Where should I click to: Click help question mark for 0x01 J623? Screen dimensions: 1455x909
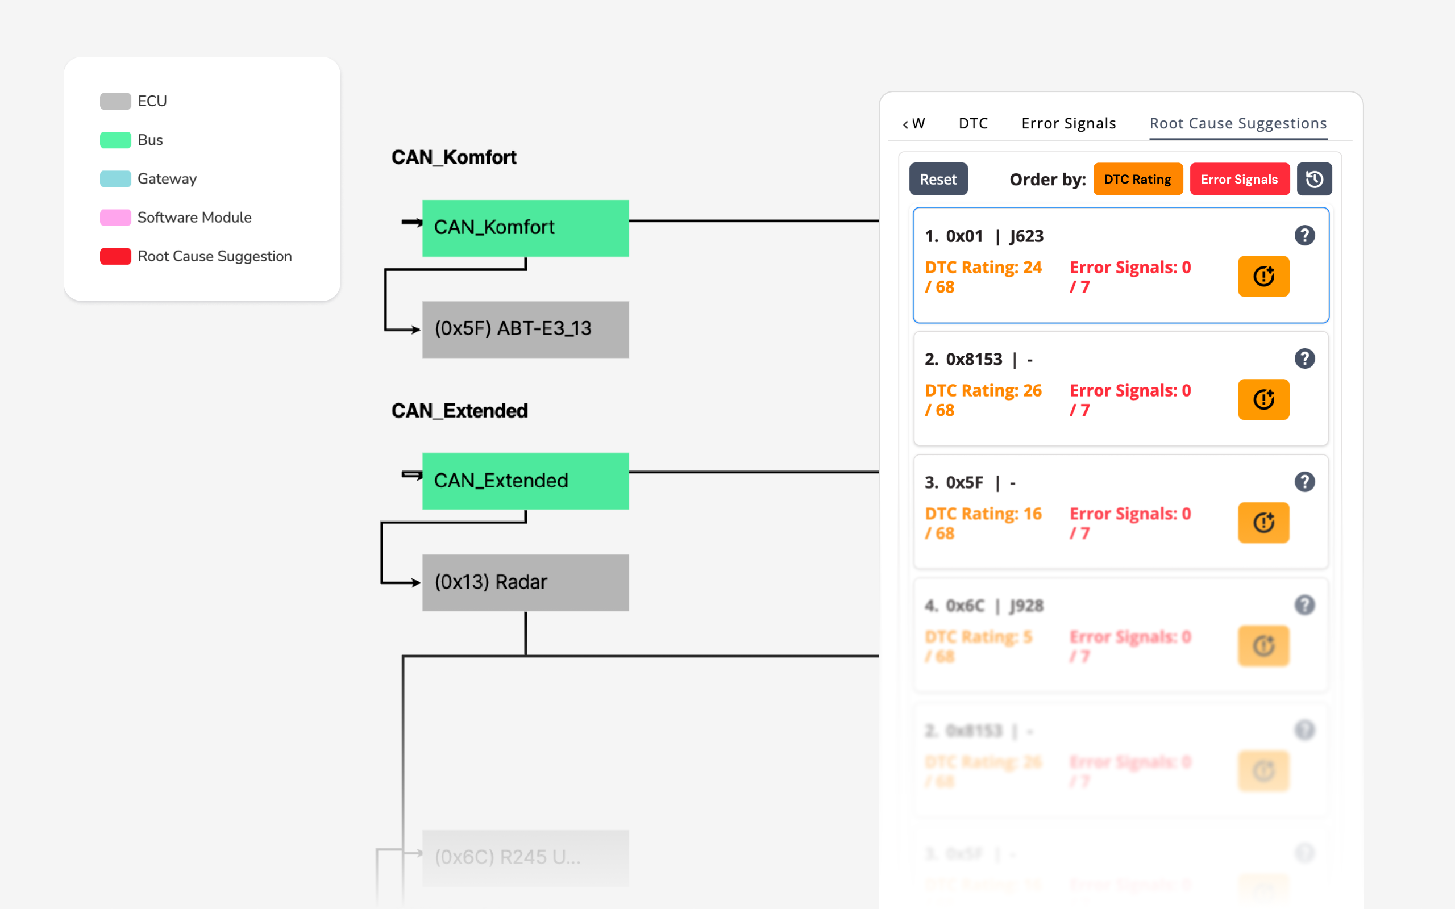(1304, 236)
